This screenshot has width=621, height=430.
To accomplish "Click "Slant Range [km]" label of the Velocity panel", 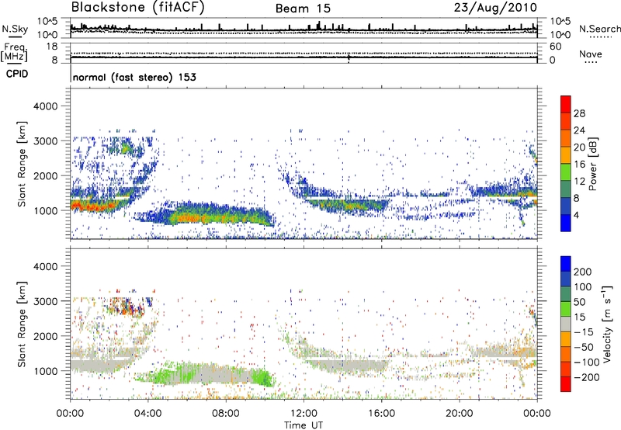I will 22,324.
